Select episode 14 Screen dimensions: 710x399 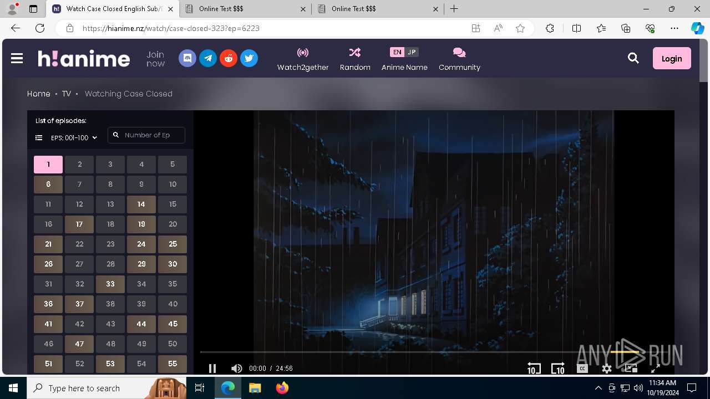click(141, 204)
